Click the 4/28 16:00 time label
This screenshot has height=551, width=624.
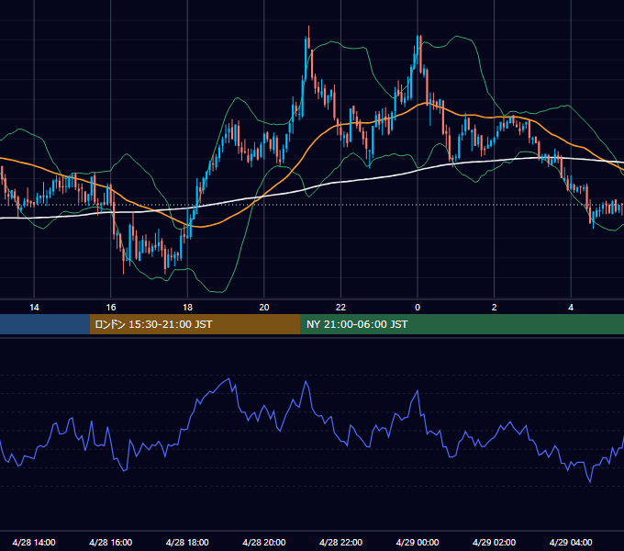pos(111,542)
